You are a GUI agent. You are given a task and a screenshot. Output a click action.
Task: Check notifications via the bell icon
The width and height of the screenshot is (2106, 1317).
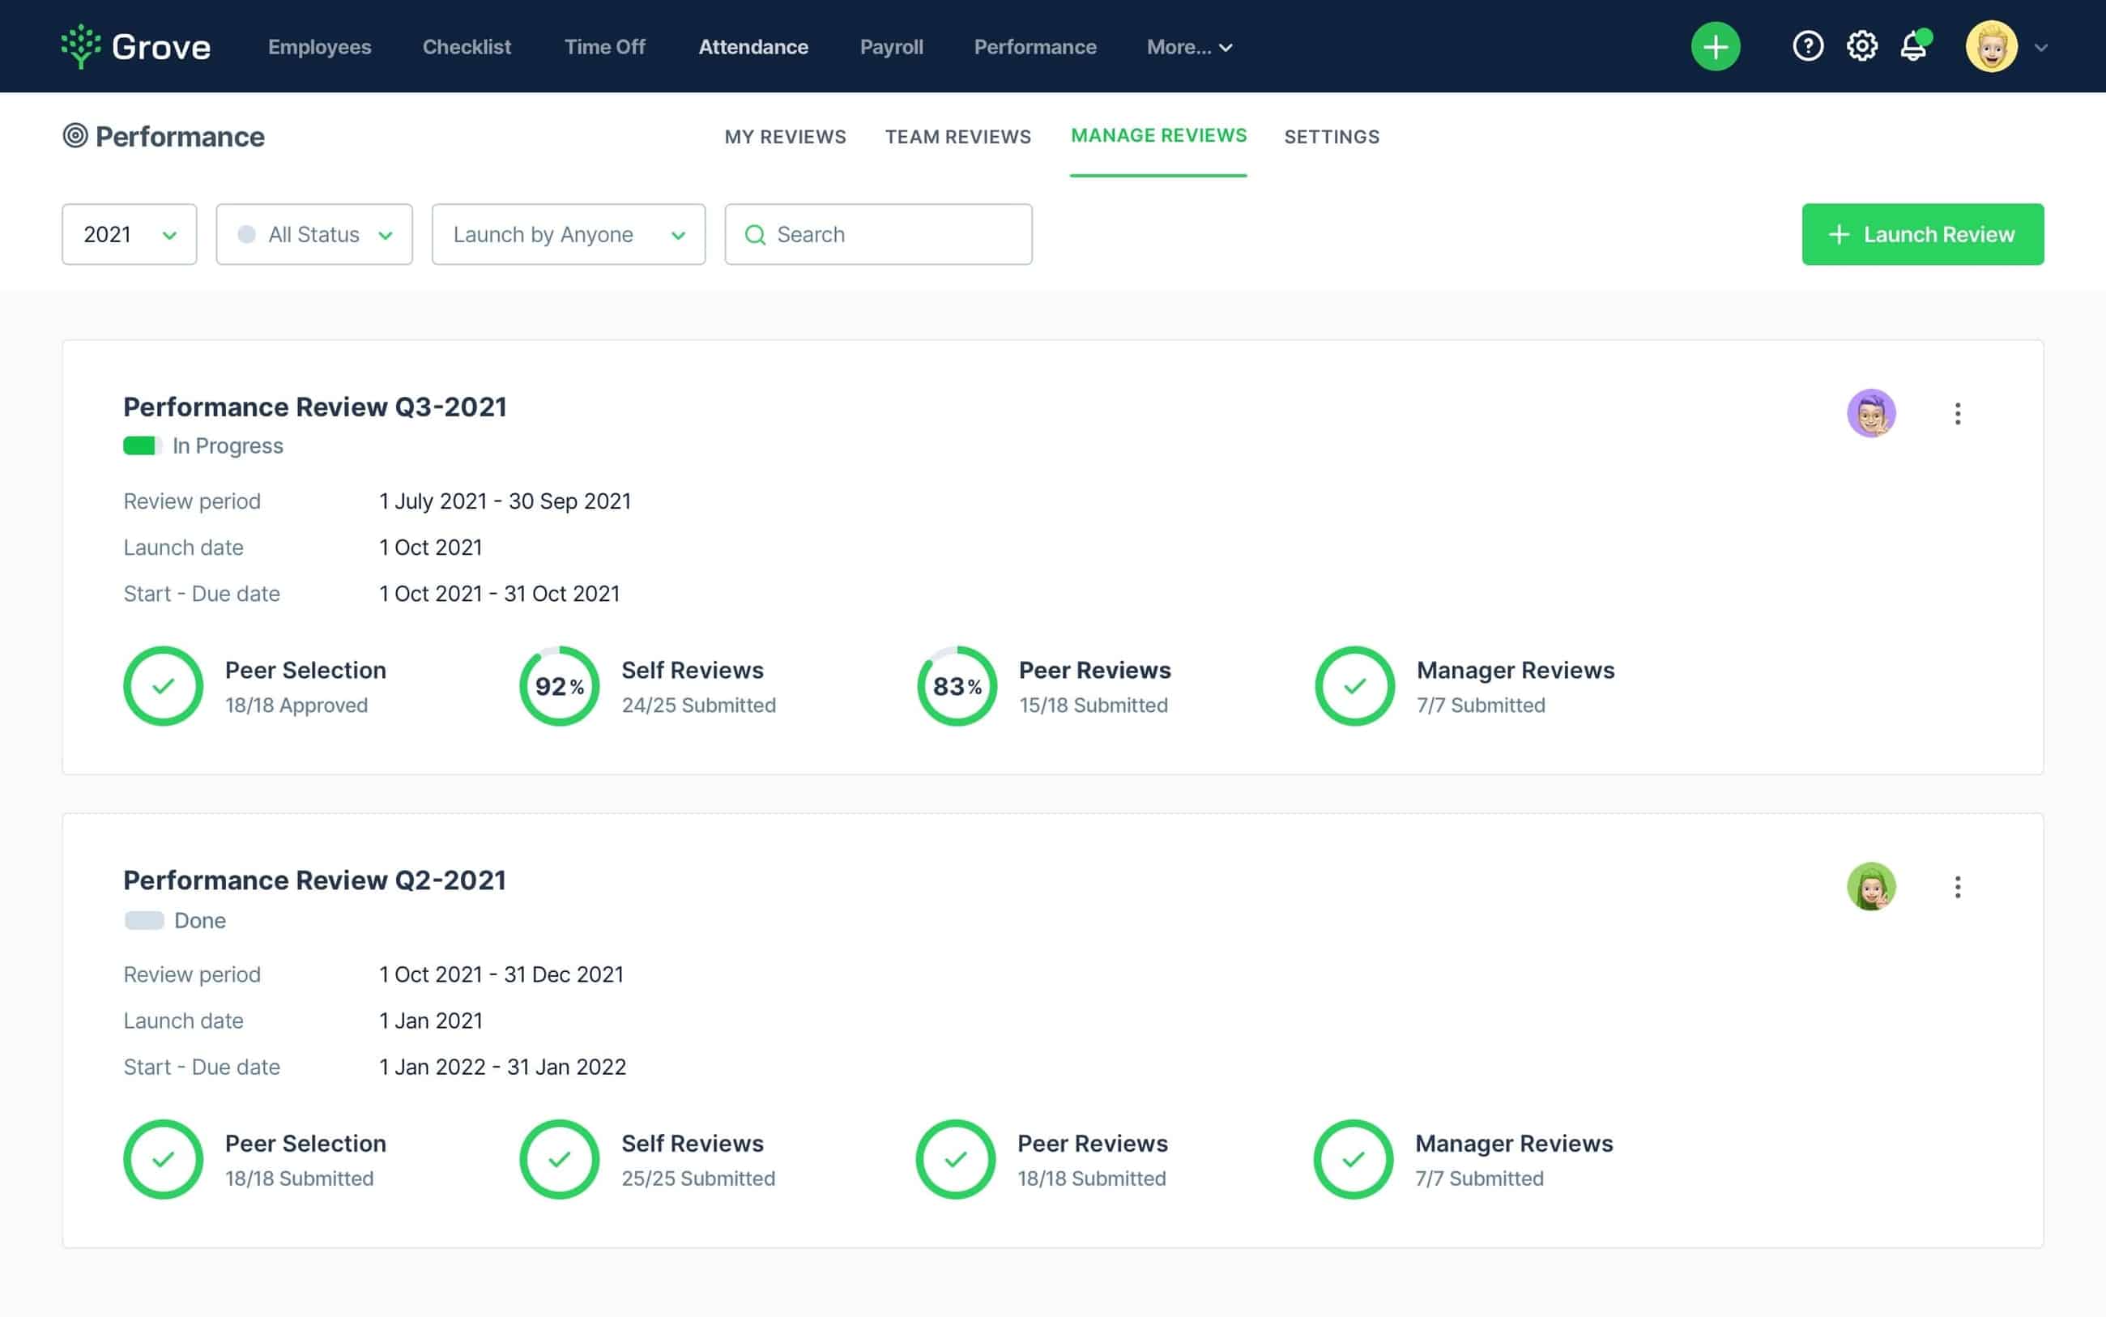tap(1912, 45)
